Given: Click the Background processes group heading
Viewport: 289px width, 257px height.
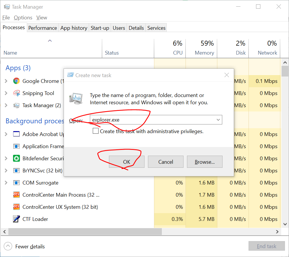Looking at the screenshot, I should tap(35, 121).
